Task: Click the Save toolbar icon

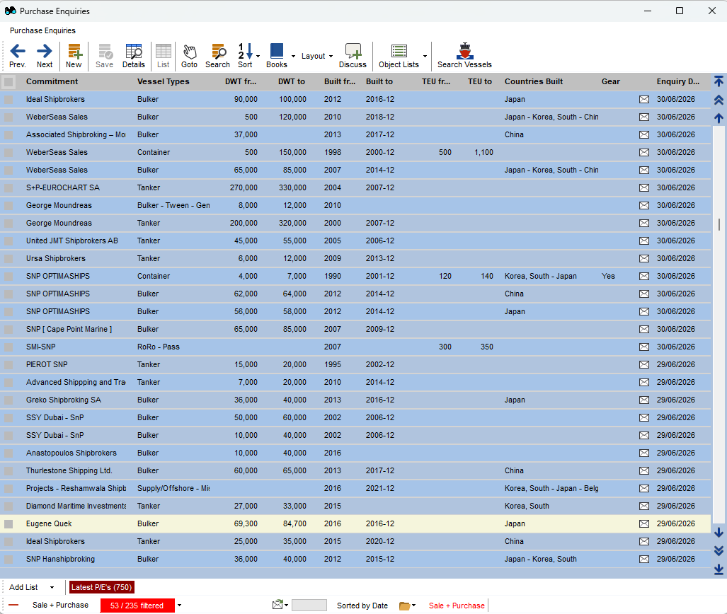Action: coord(104,56)
